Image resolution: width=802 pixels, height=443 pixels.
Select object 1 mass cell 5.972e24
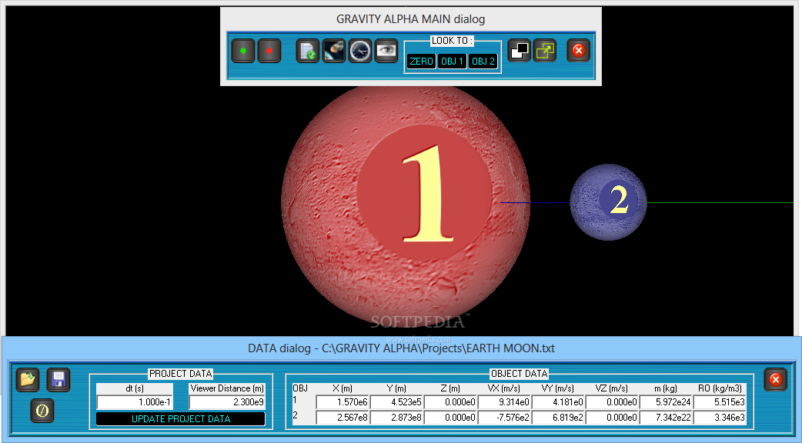(667, 402)
